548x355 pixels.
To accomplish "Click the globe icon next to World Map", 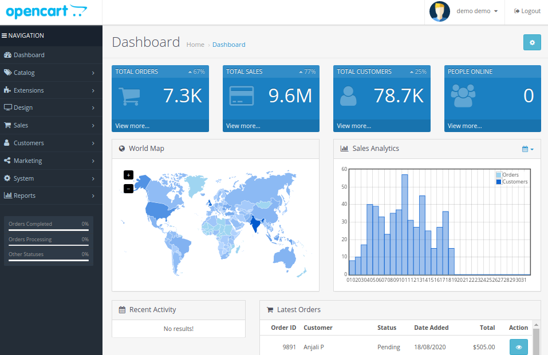I will 121,149.
